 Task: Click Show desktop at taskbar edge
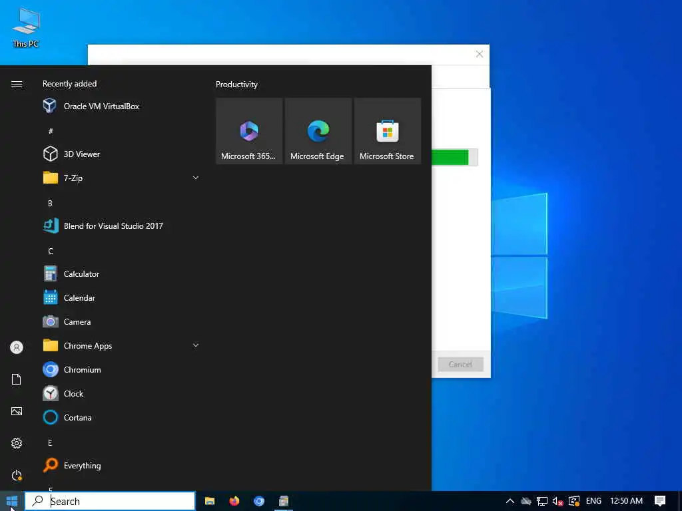pos(680,501)
